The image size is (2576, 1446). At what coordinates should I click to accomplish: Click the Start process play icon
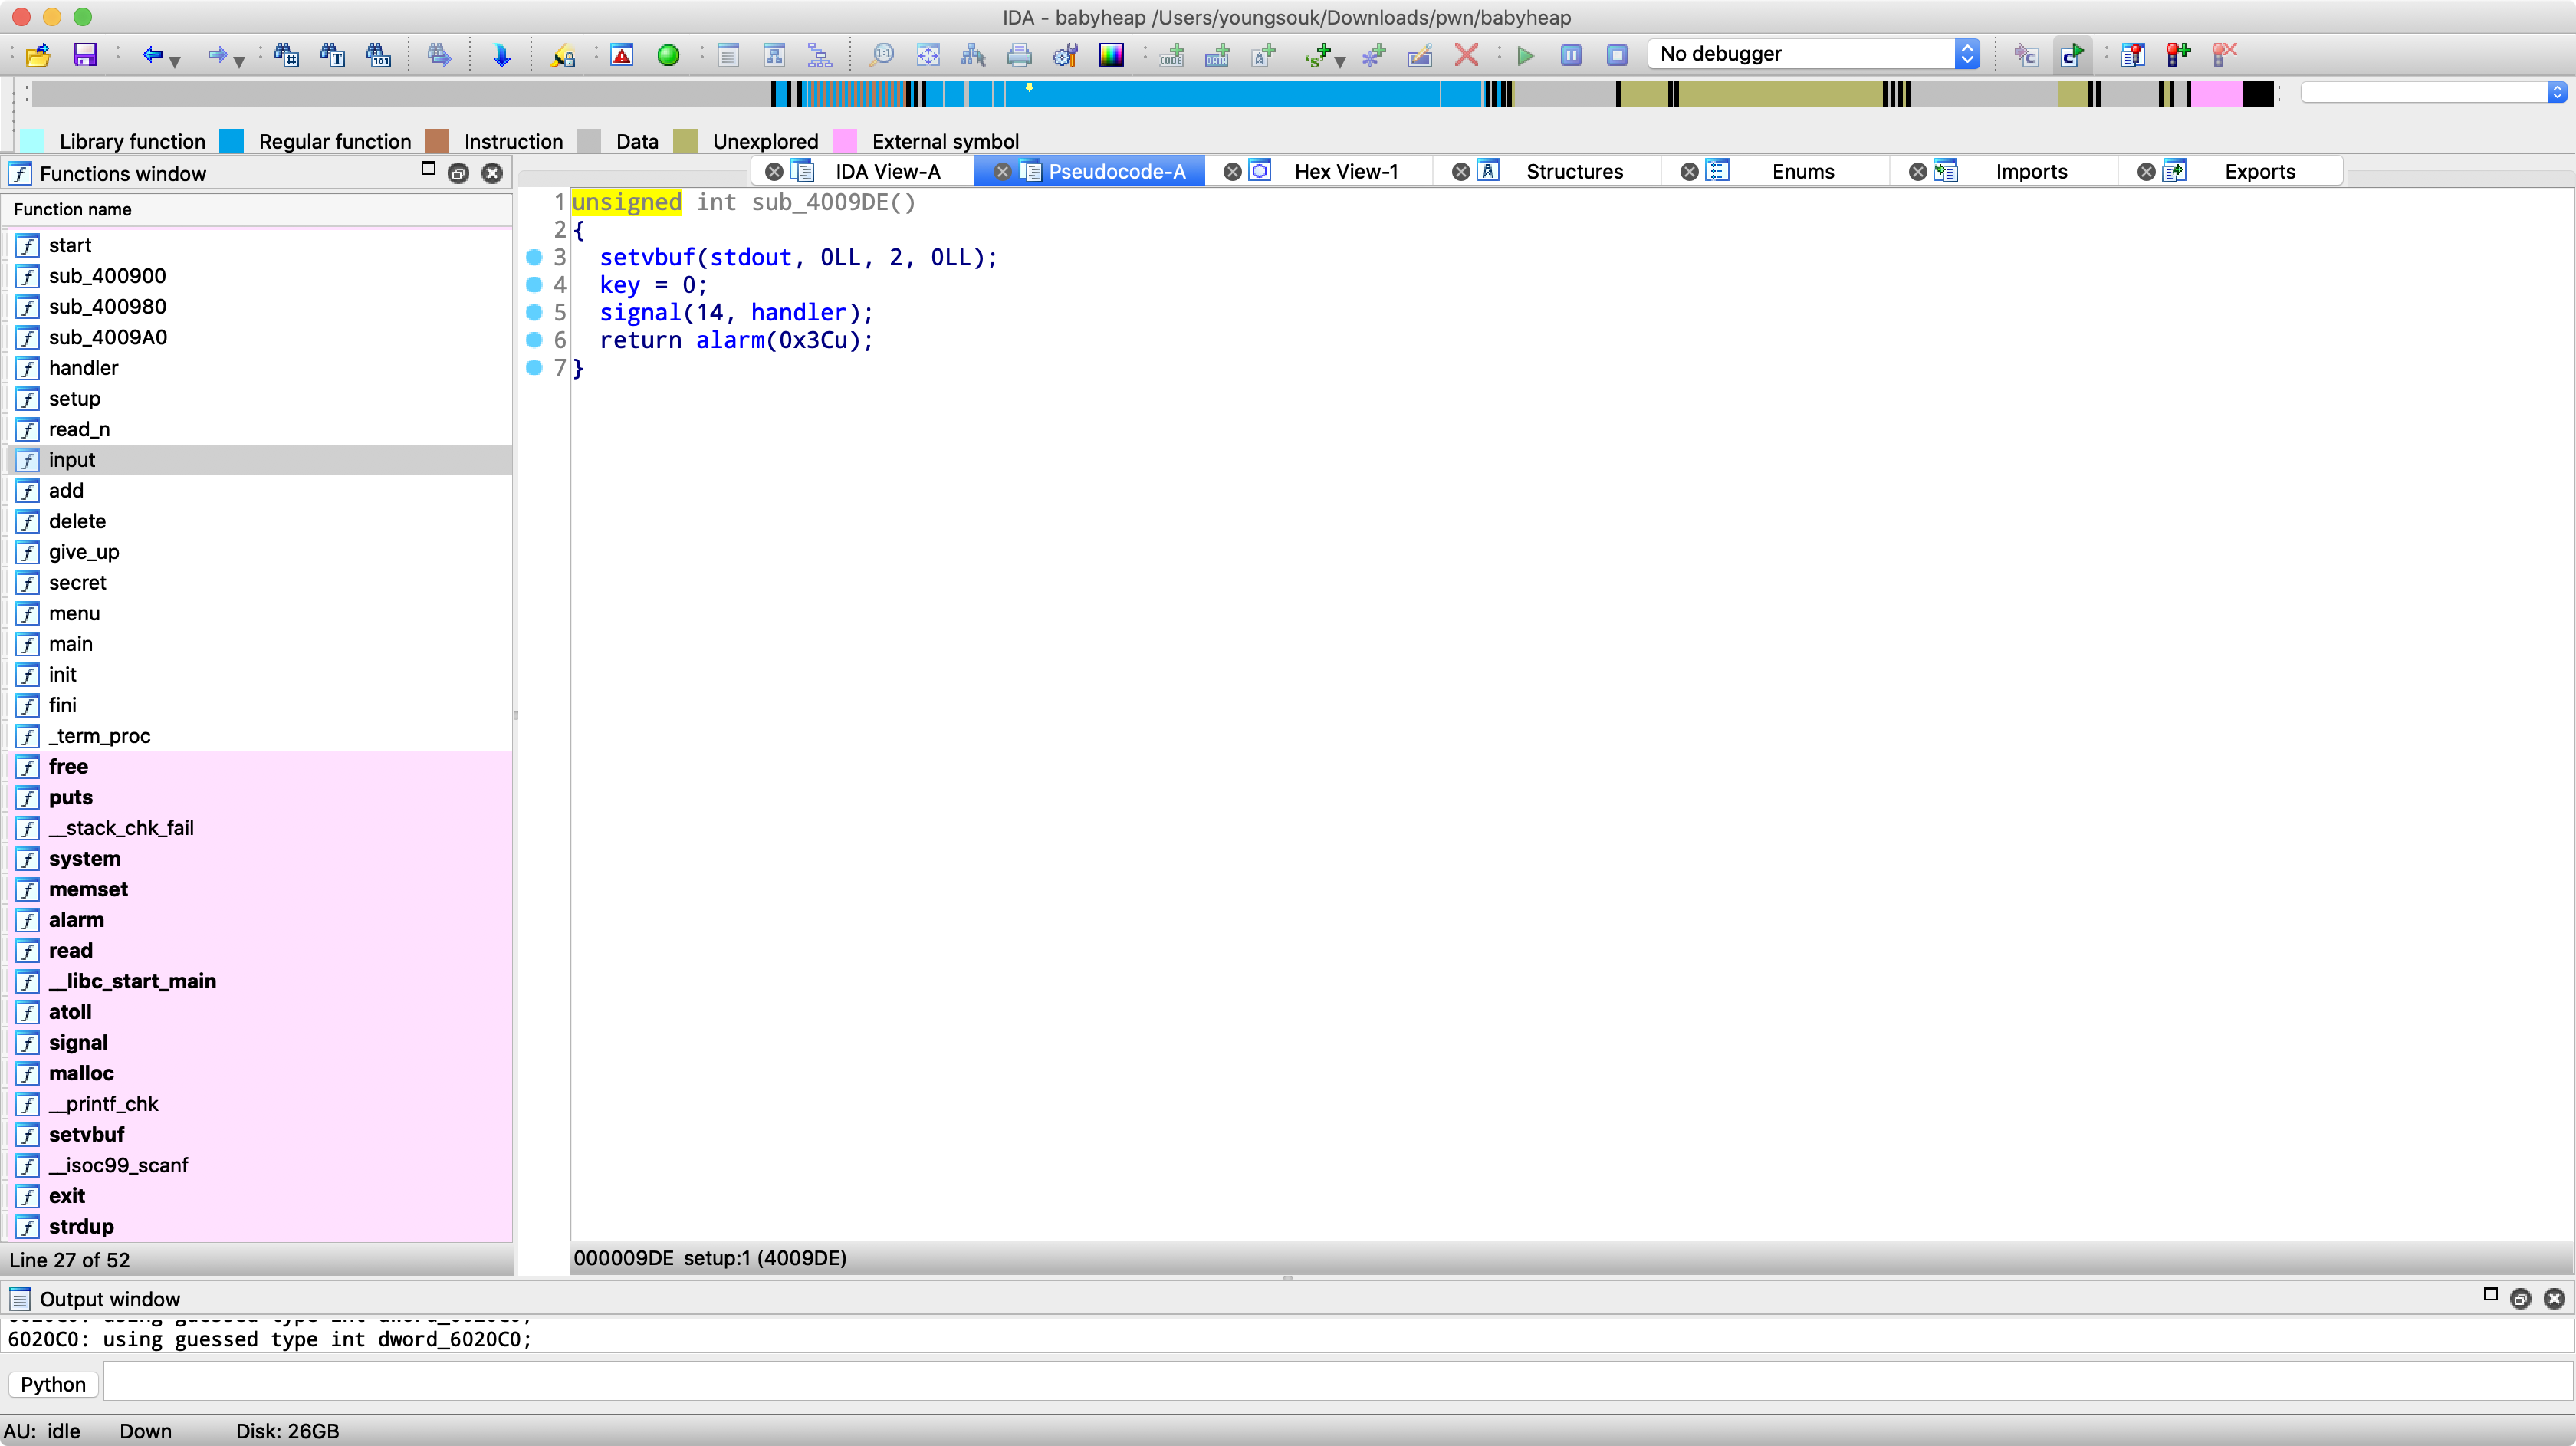point(1525,55)
